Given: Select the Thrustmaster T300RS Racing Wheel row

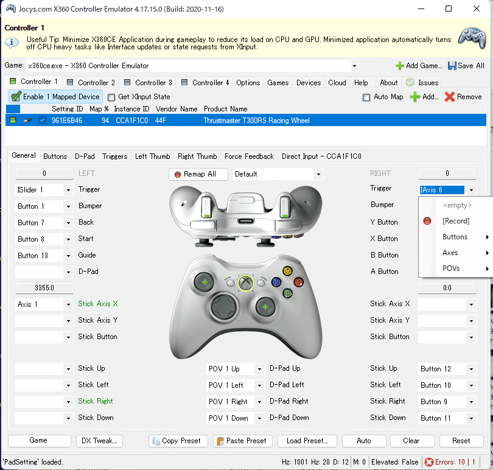Looking at the screenshot, I should point(246,120).
